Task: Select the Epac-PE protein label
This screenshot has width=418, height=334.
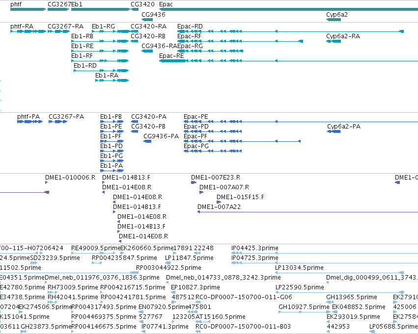Action: pyautogui.click(x=195, y=117)
